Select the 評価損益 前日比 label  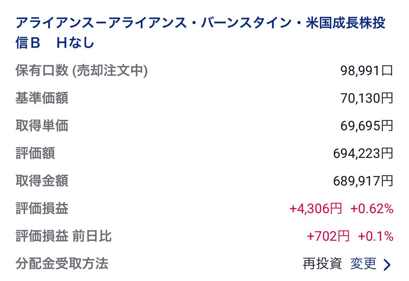click(x=64, y=236)
